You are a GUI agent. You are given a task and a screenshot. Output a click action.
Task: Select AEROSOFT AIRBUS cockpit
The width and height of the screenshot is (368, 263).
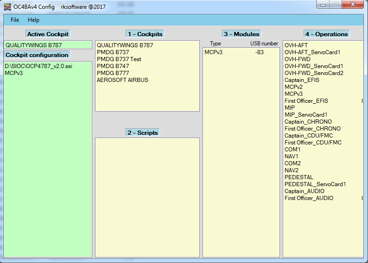tap(122, 80)
